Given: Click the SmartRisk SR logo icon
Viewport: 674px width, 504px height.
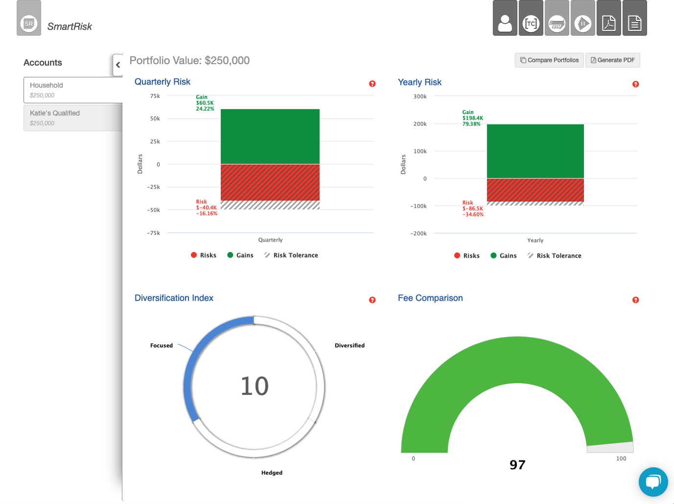Looking at the screenshot, I should click(x=28, y=21).
